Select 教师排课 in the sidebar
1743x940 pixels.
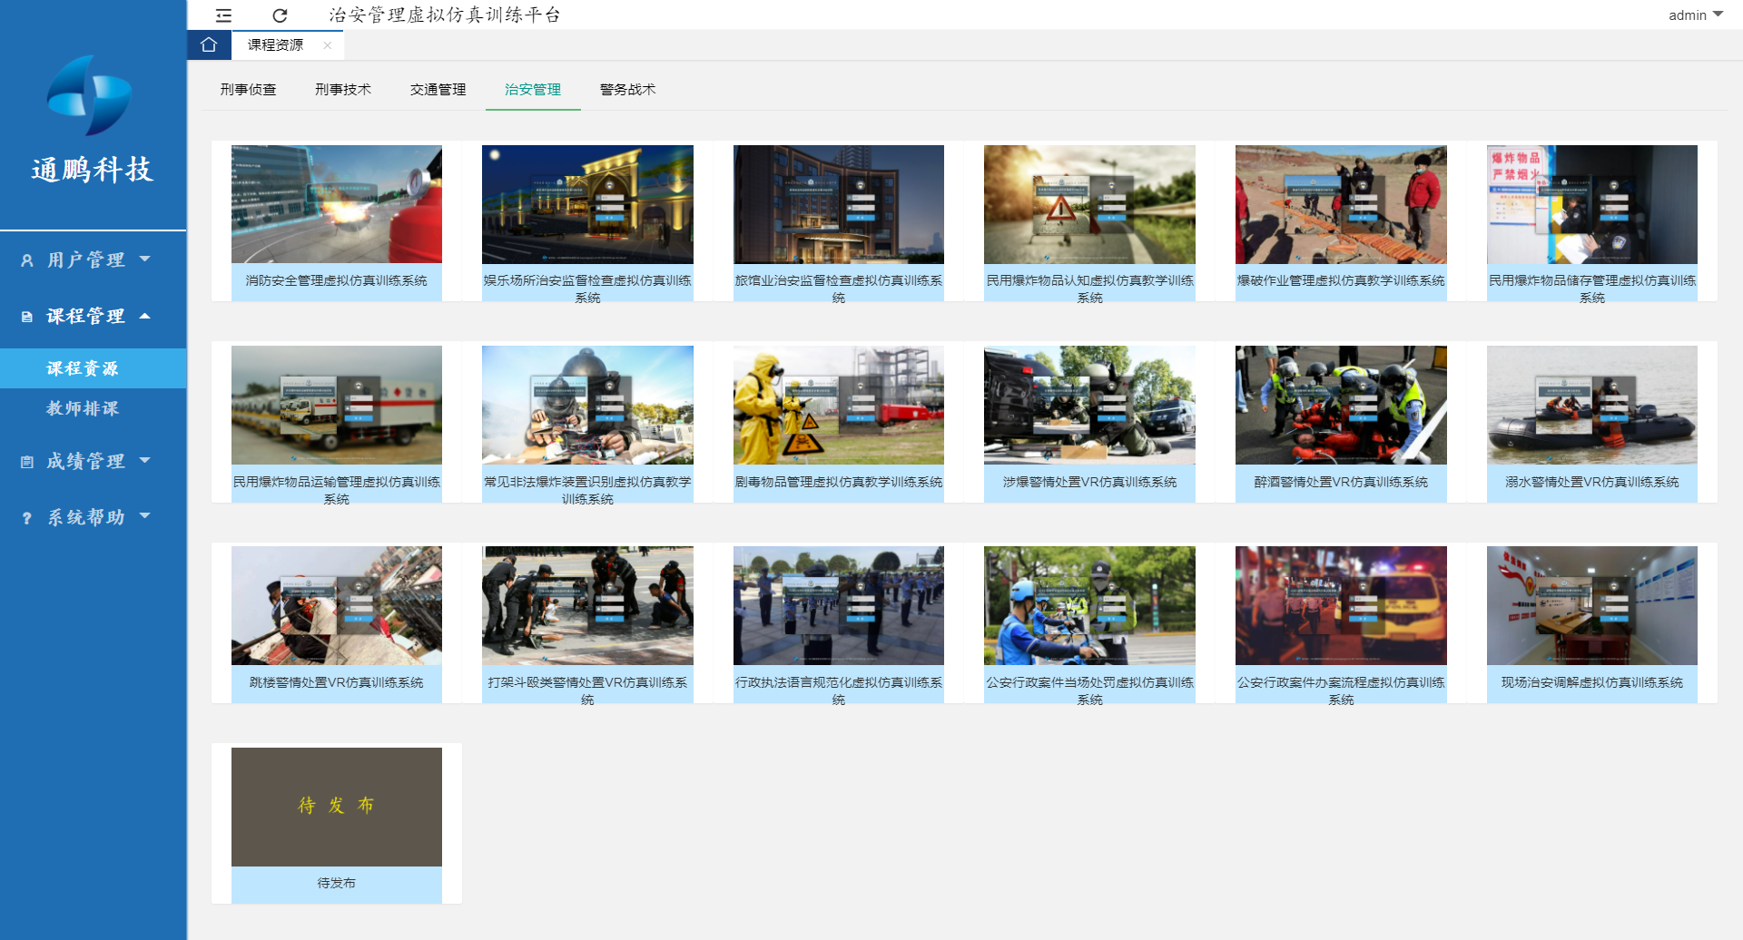(x=83, y=408)
